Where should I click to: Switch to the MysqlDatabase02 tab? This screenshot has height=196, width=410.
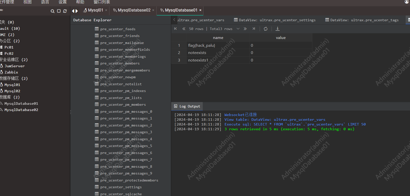(x=134, y=10)
